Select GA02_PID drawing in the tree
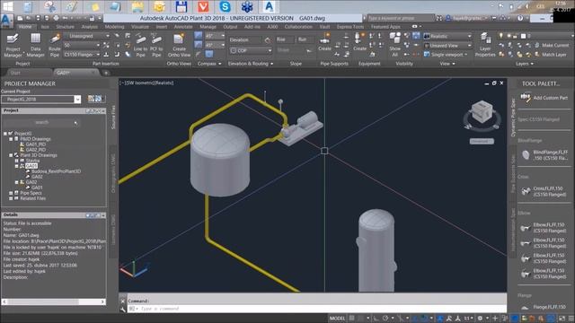Screen dimensions: 575x323 [x=35, y=150]
